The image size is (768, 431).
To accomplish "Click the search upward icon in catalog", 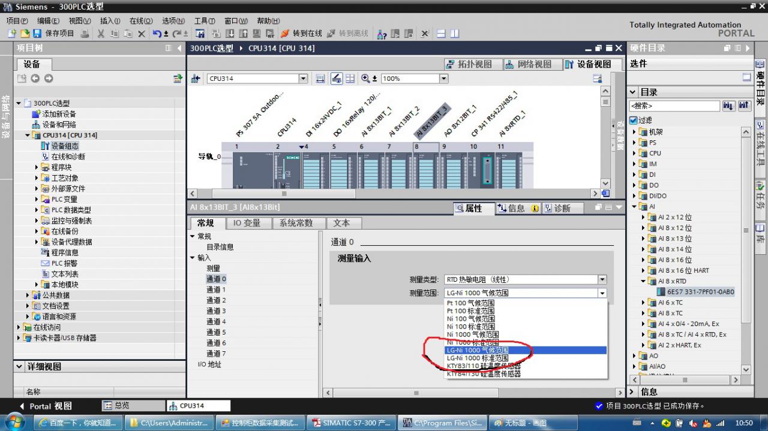I will 745,106.
